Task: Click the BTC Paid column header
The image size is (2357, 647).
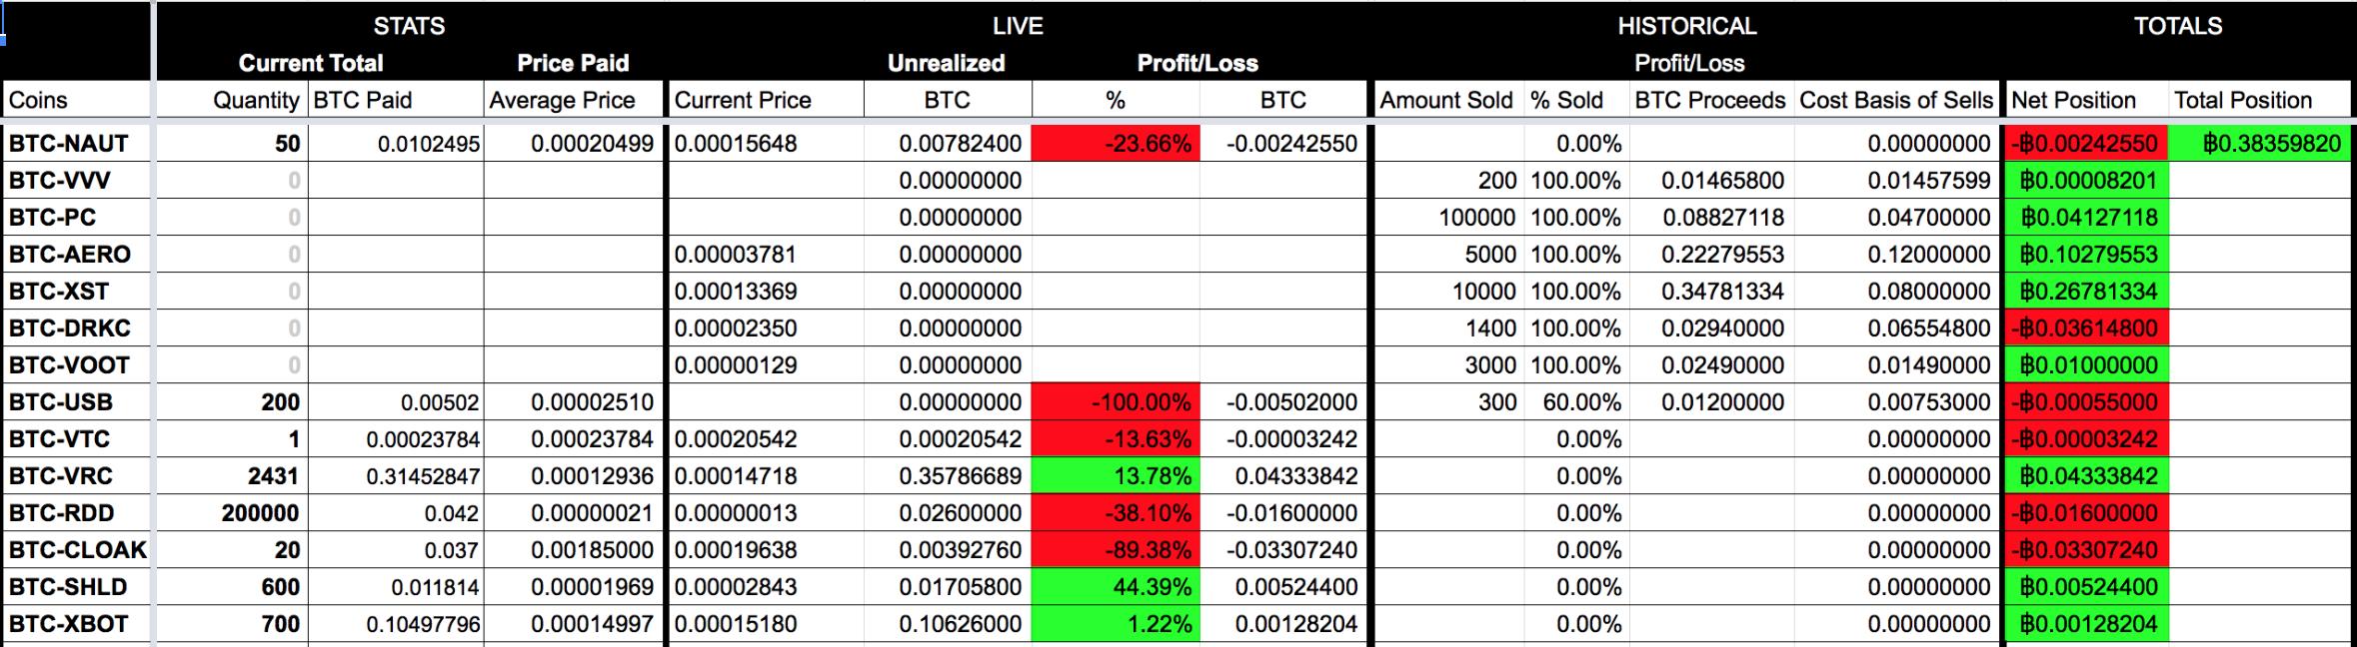Action: [x=363, y=100]
